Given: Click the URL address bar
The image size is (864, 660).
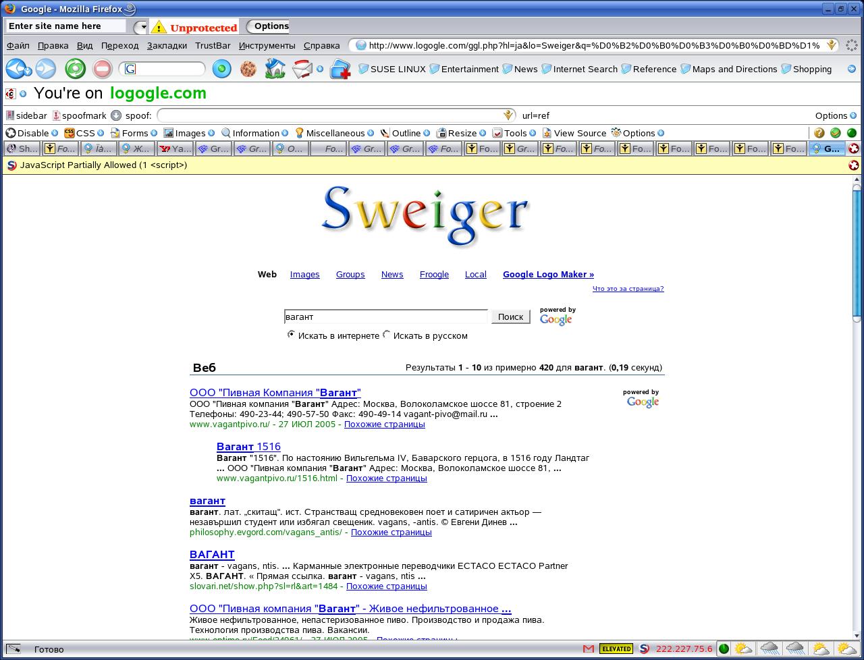Looking at the screenshot, I should click(594, 45).
